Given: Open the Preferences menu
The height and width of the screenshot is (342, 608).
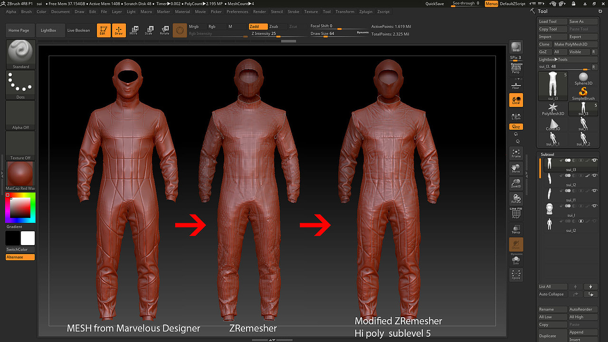Looking at the screenshot, I should (237, 11).
